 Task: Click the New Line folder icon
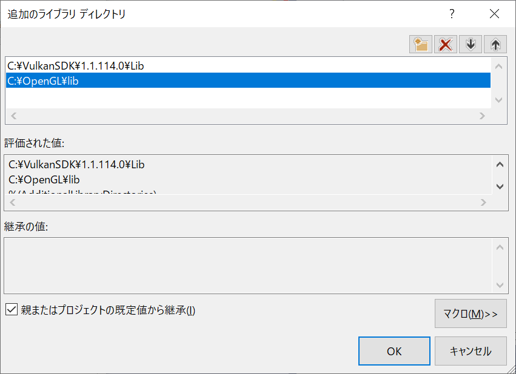[421, 44]
